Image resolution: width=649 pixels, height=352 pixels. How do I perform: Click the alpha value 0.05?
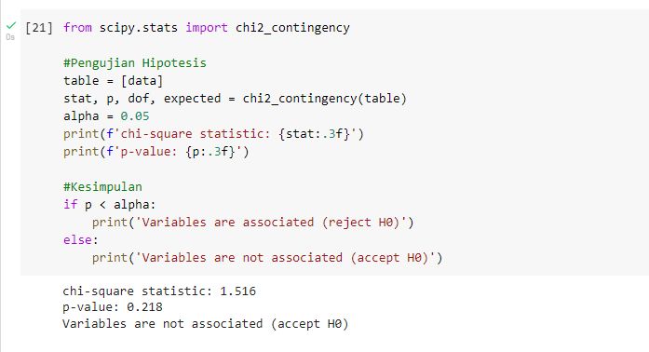pos(135,116)
